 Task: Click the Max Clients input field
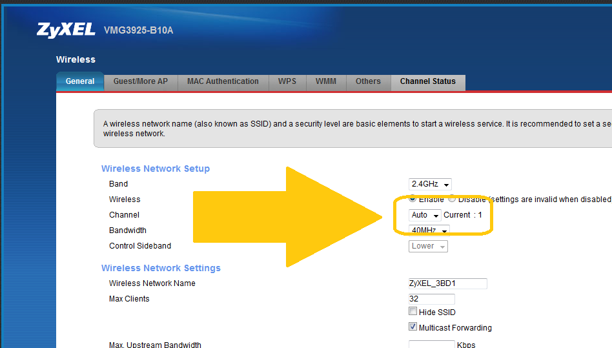point(432,299)
